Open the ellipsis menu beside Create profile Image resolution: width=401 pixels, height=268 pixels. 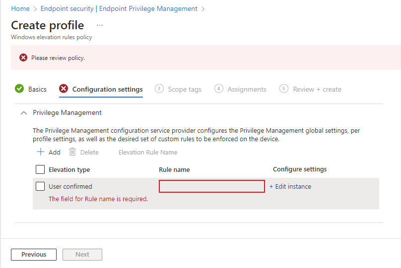click(x=100, y=25)
